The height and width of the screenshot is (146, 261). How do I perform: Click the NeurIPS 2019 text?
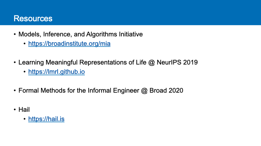tap(177, 62)
